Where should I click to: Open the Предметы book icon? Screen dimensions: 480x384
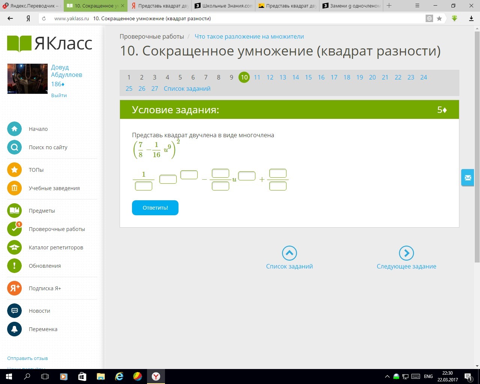[x=14, y=211]
